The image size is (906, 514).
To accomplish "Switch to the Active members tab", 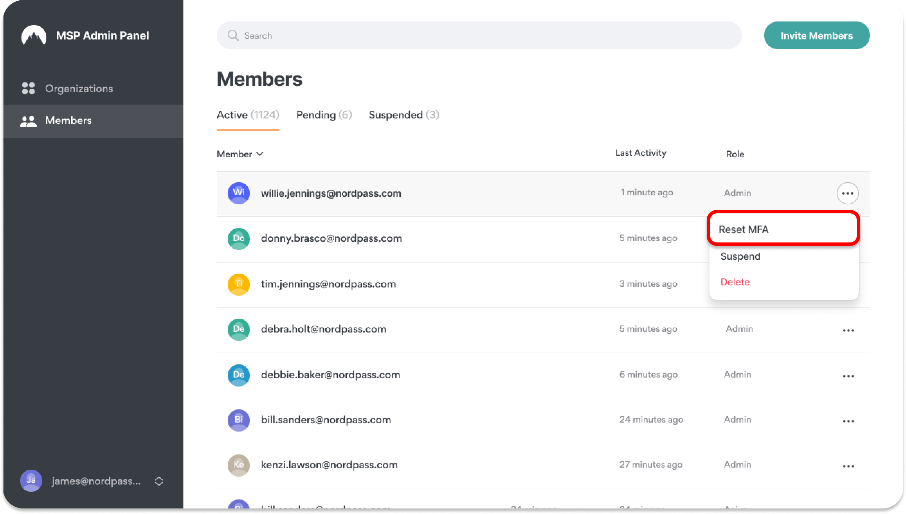I will point(247,115).
